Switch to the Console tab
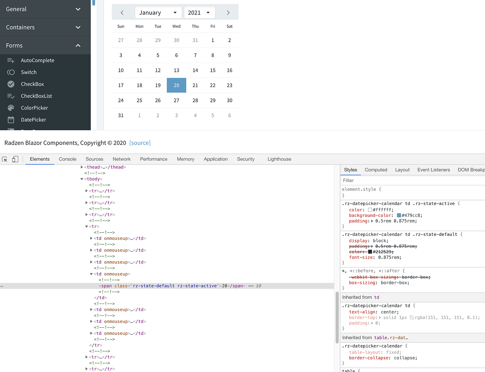Image resolution: width=485 pixels, height=372 pixels. click(67, 159)
